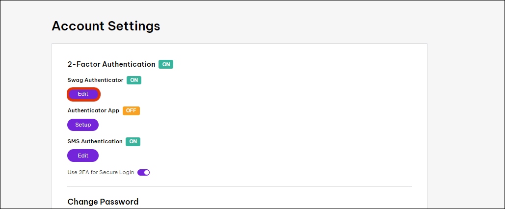The width and height of the screenshot is (505, 209).
Task: Click gray page background left of card
Action: tap(25, 123)
